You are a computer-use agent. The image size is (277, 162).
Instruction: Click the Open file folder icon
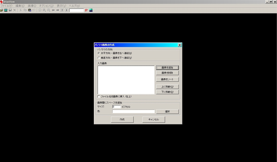coord(2,10)
